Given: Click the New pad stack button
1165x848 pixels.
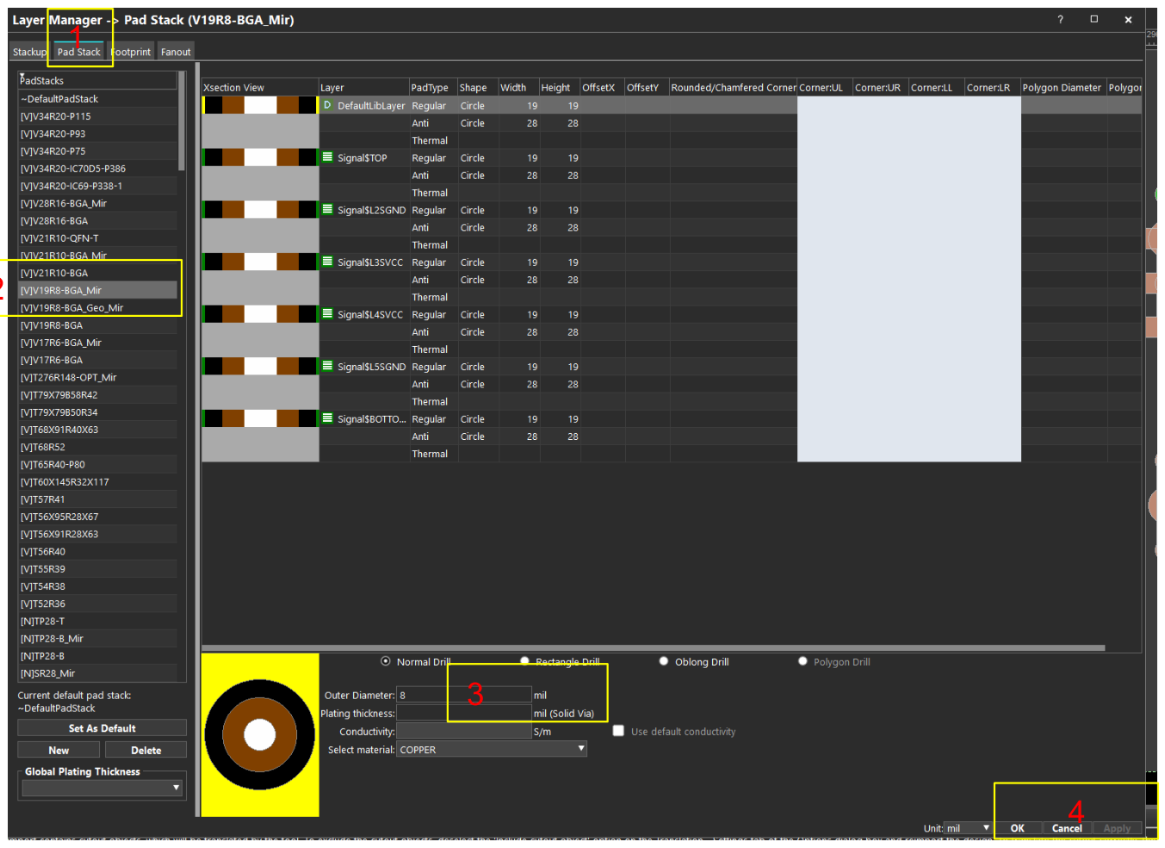Looking at the screenshot, I should (x=59, y=751).
